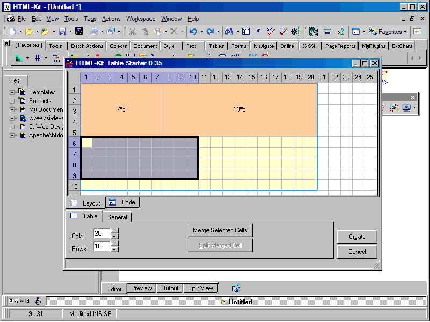Decrease Rows with the down stepper arrow

click(115, 250)
